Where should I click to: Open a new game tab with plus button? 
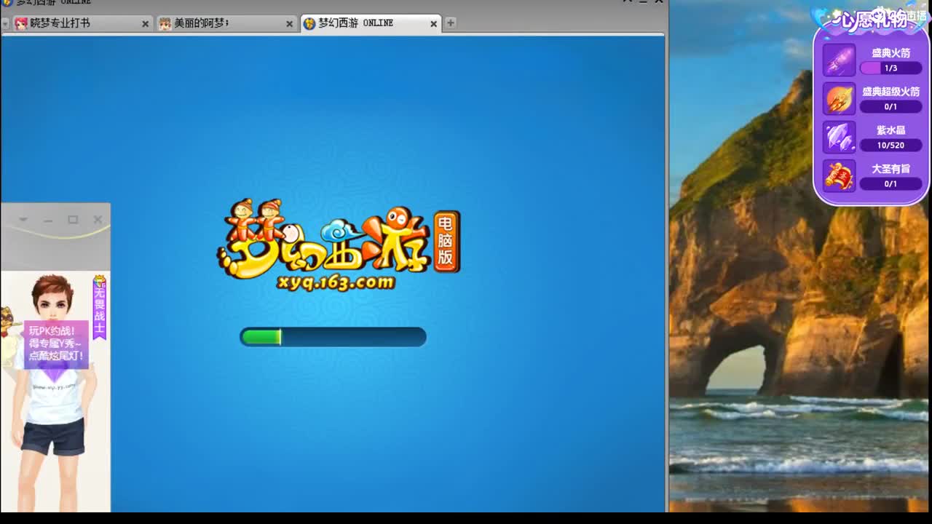[451, 23]
